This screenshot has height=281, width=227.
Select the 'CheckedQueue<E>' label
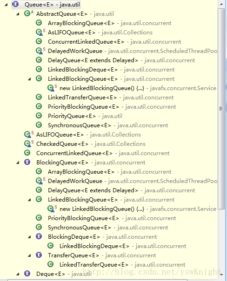(x=62, y=144)
